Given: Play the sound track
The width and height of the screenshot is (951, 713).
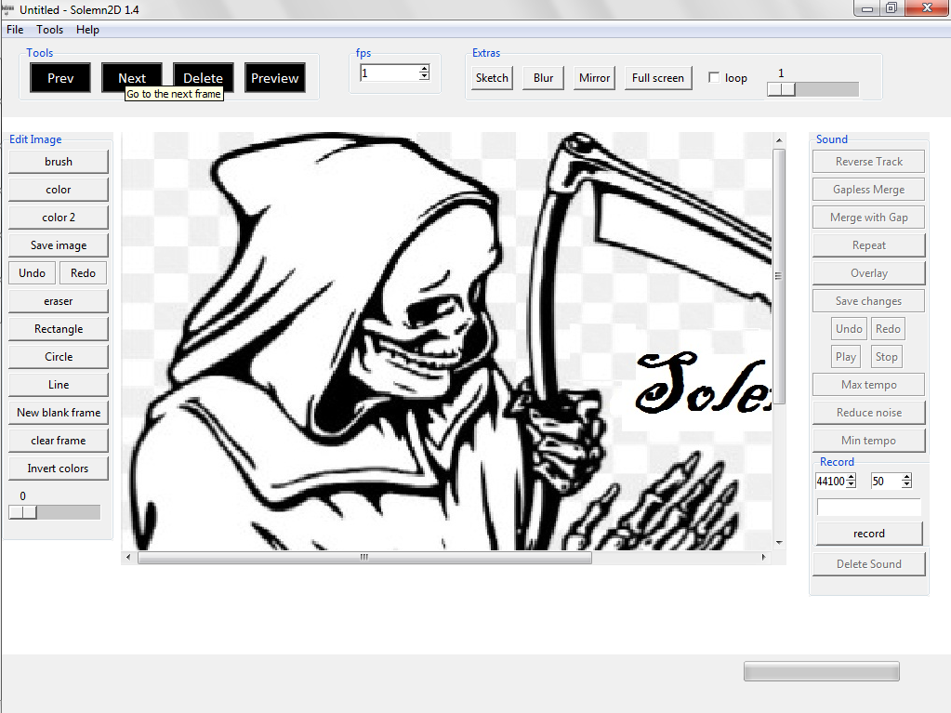Looking at the screenshot, I should [845, 357].
